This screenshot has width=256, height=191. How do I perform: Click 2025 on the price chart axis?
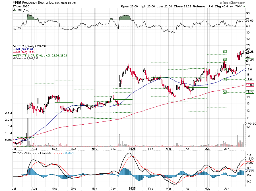pos(132,149)
